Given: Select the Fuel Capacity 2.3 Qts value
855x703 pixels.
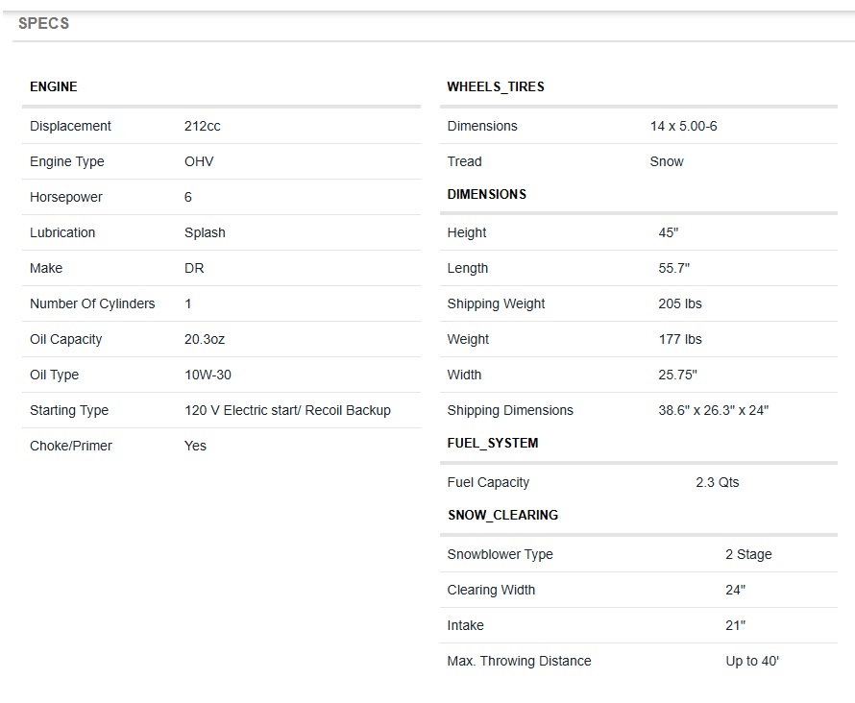Looking at the screenshot, I should pos(718,482).
